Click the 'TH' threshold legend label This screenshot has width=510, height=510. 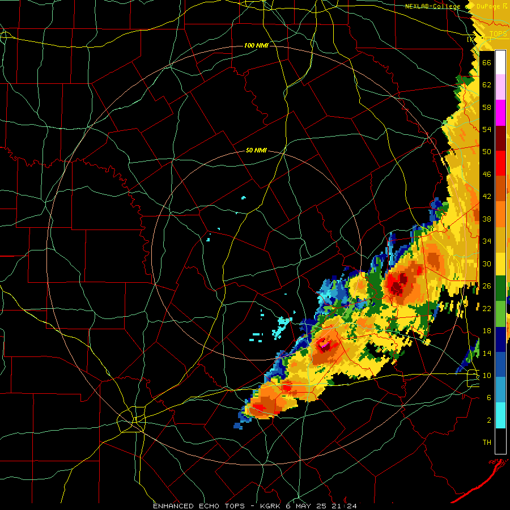[487, 443]
